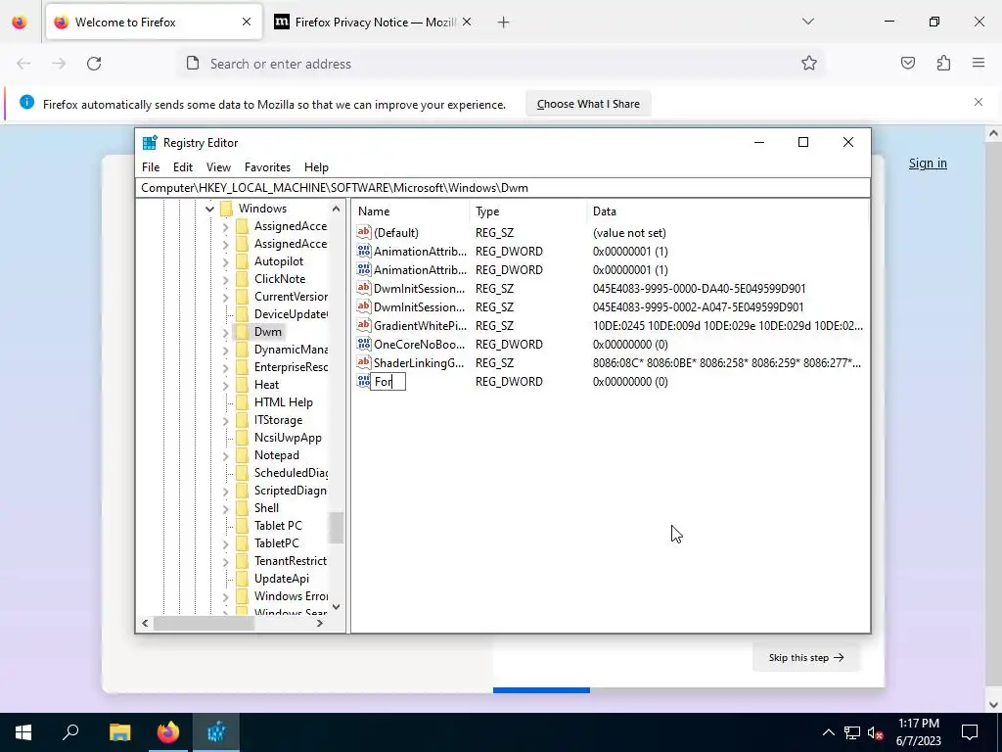This screenshot has height=752, width=1002.
Task: Click the muted volume tray icon
Action: (x=875, y=732)
